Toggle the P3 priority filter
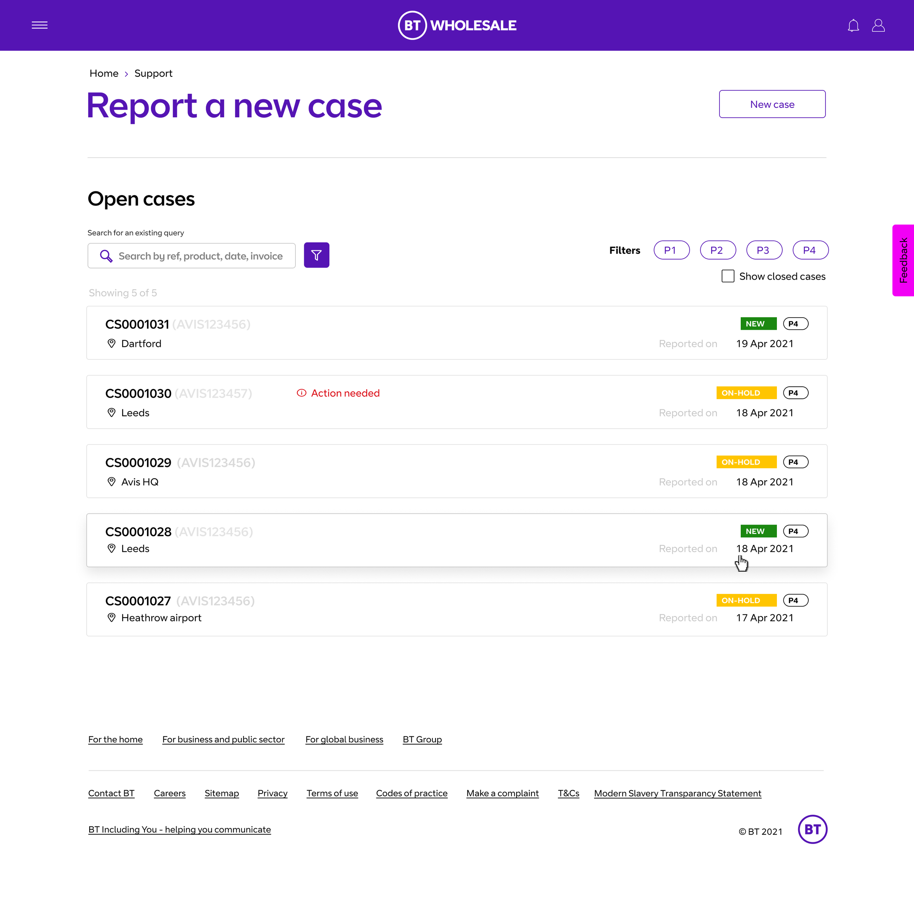914x901 pixels. click(764, 250)
